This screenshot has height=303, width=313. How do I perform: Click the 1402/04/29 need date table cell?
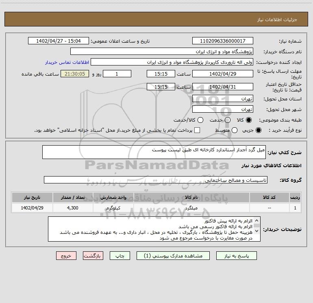pos(32,208)
